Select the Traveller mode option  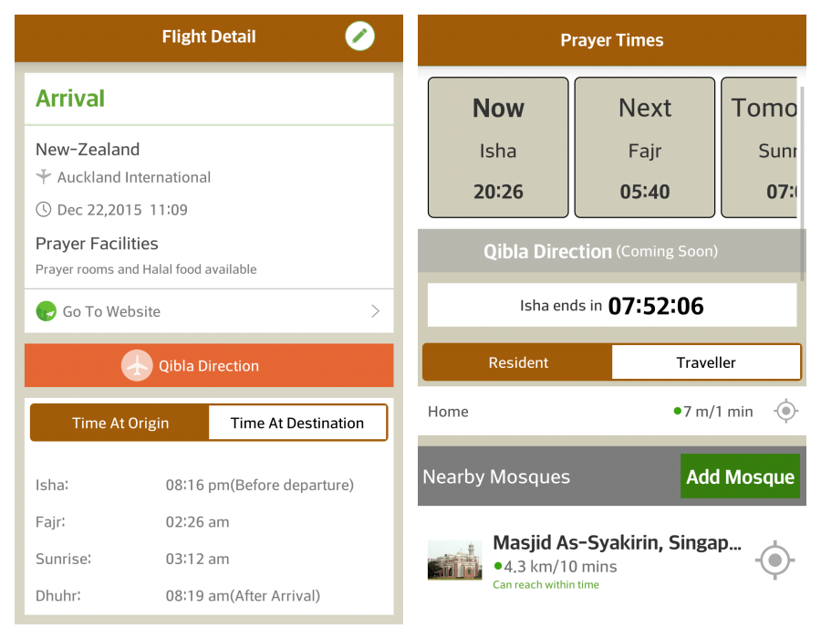coord(706,362)
